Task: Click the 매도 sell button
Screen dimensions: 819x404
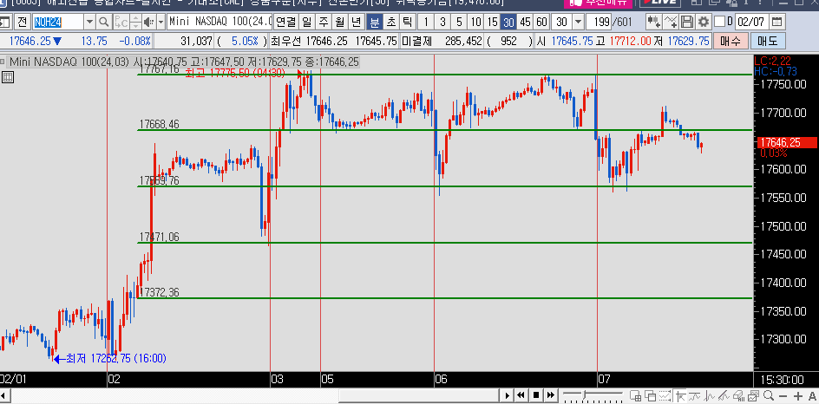Action: click(x=766, y=41)
